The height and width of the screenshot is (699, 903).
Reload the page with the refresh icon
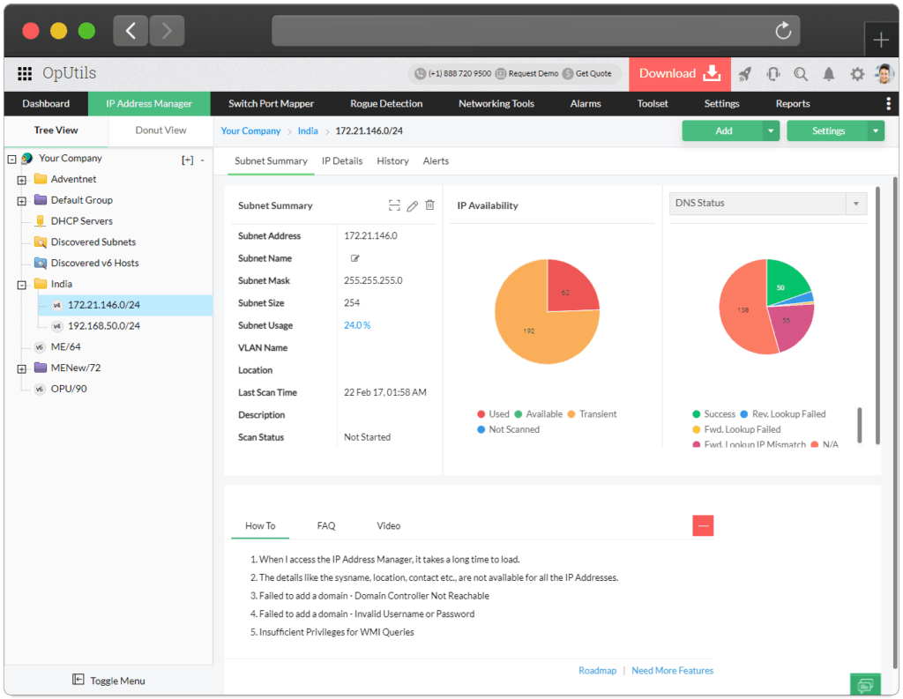783,31
